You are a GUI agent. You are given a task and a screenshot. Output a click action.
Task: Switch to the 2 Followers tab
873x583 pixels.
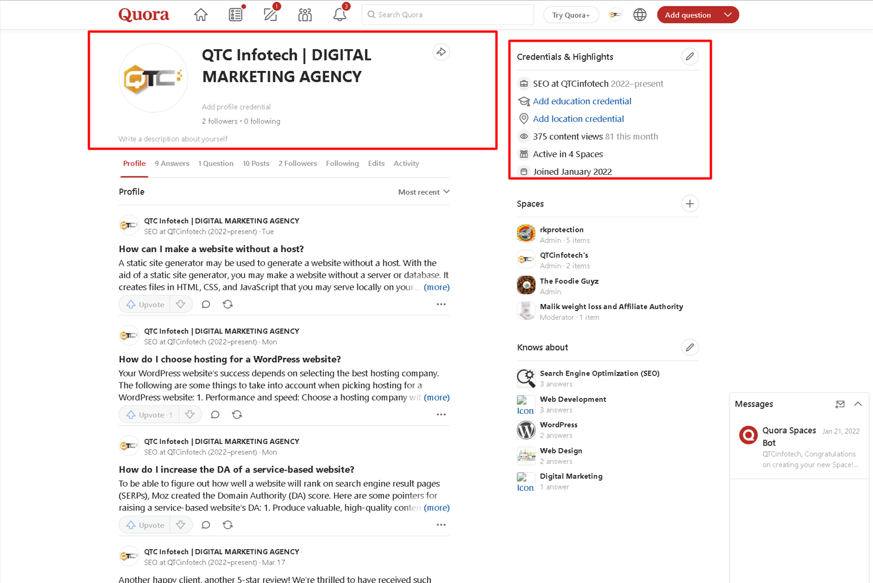coord(297,163)
